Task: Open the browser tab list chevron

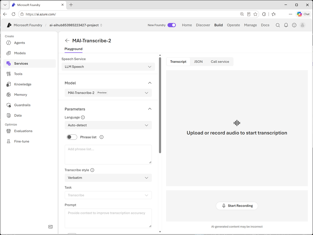Action: coord(5,5)
